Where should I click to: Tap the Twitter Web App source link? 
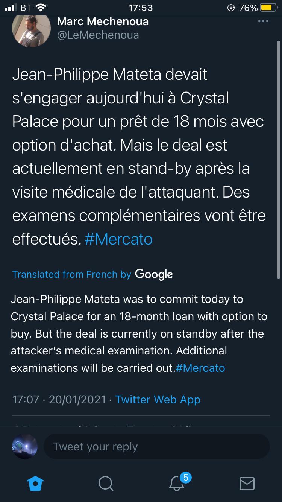158,399
